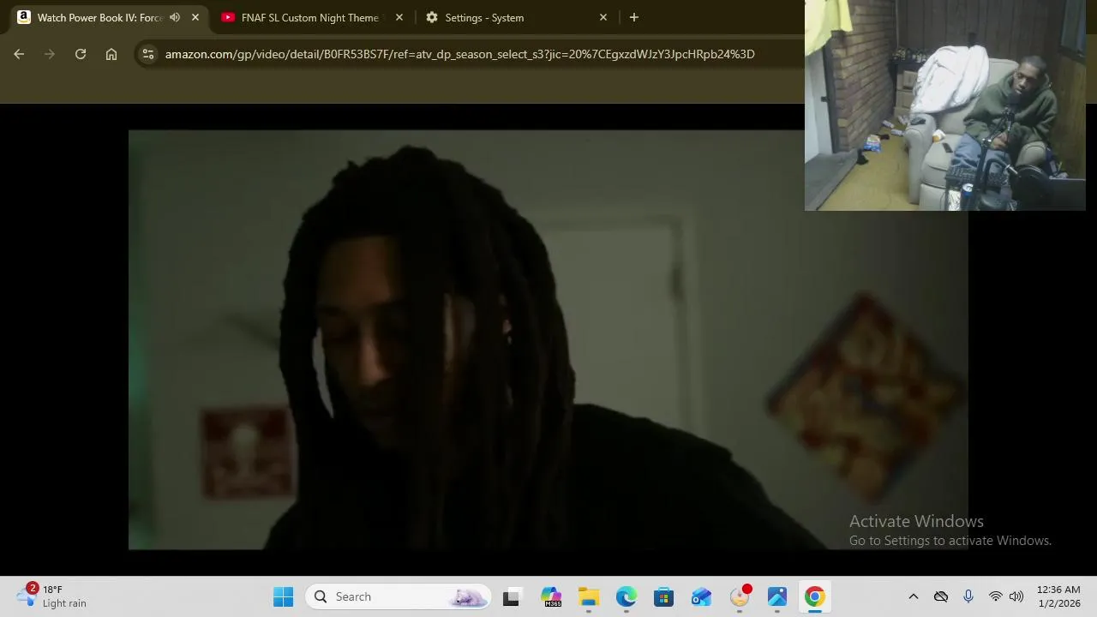1097x617 pixels.
Task: Click the Power Book IV video player
Action: click(548, 339)
